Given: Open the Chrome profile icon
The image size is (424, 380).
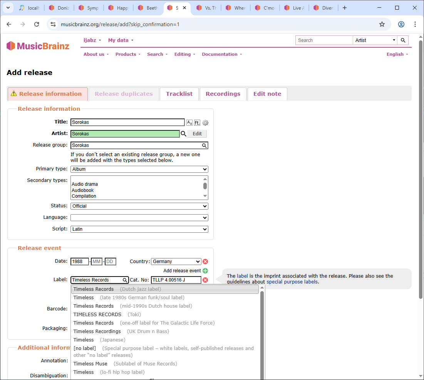Looking at the screenshot, I should tap(401, 24).
